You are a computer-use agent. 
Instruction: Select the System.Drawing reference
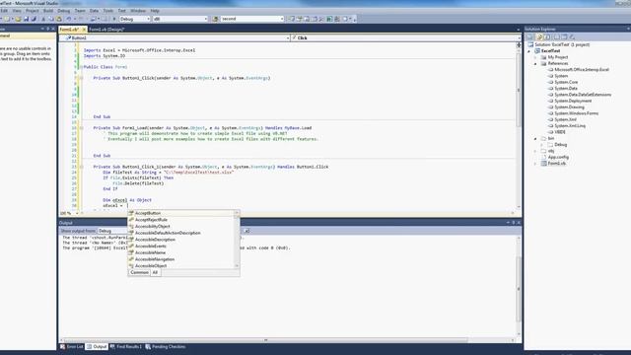pos(570,107)
